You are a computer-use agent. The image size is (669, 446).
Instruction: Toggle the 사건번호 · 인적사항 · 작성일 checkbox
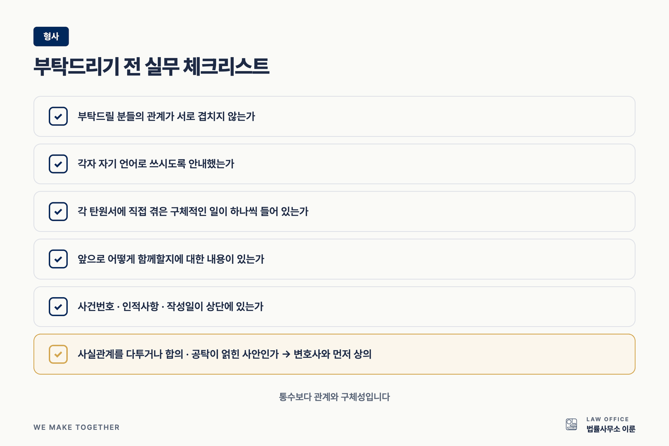click(58, 306)
